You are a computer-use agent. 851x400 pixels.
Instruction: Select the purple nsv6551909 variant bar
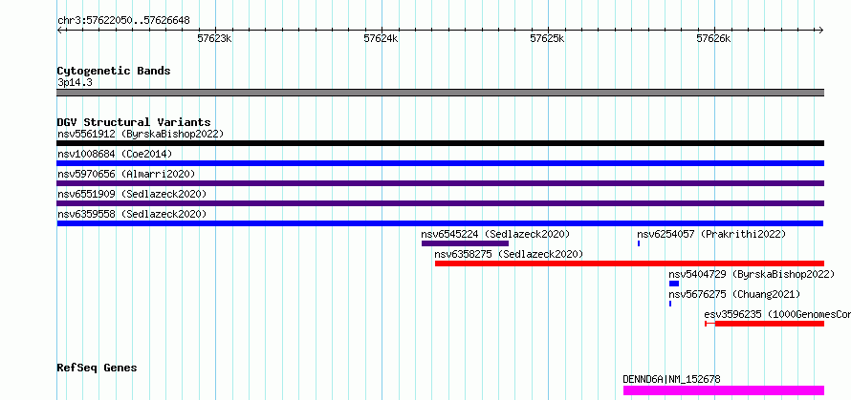coord(440,203)
